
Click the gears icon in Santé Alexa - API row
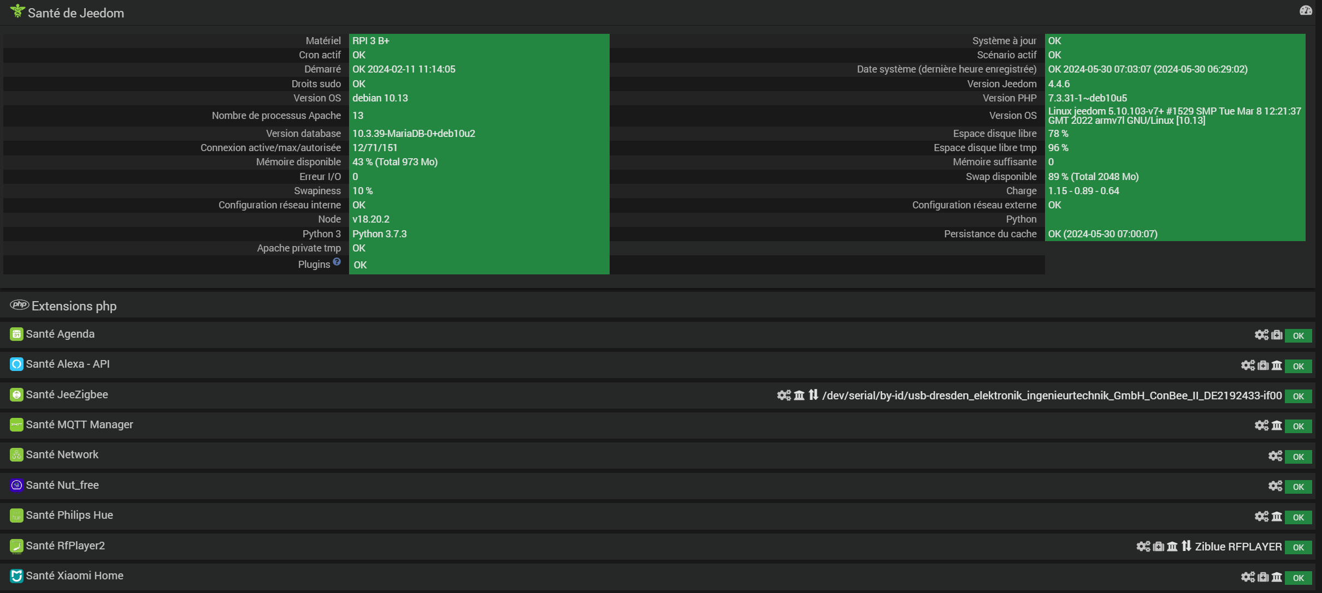pyautogui.click(x=1248, y=366)
